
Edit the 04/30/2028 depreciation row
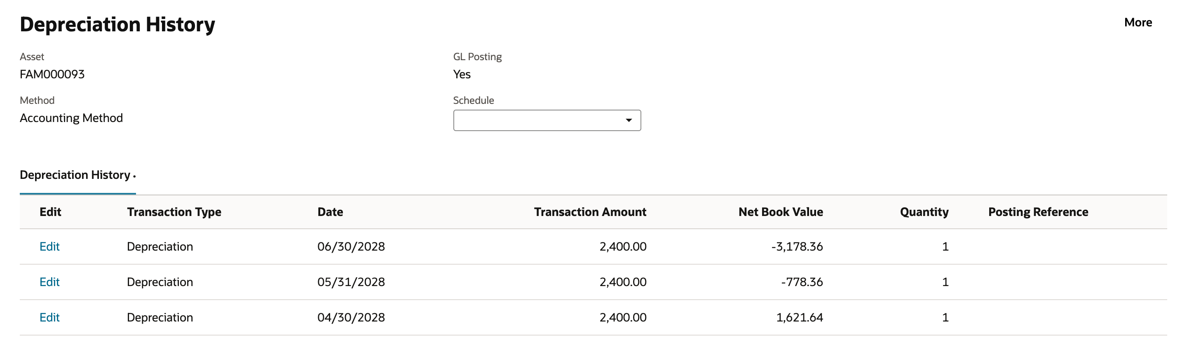coord(49,317)
